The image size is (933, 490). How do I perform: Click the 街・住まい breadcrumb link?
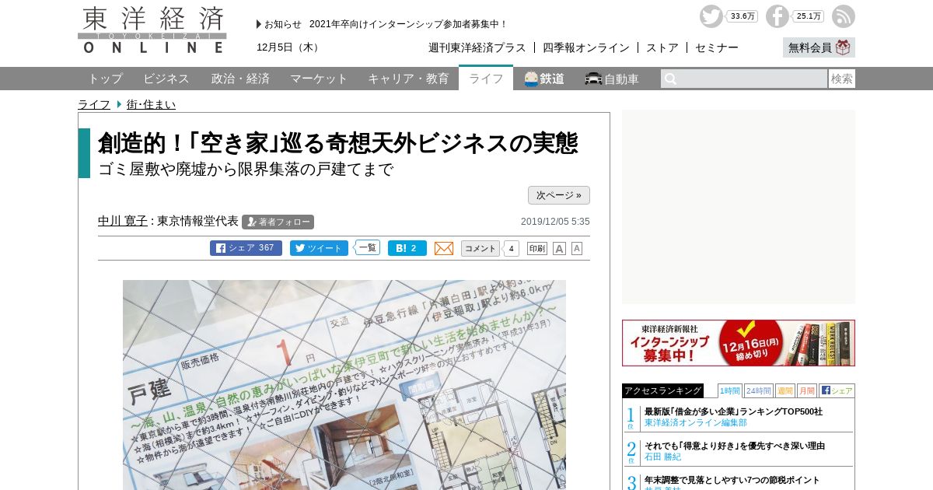pos(151,104)
